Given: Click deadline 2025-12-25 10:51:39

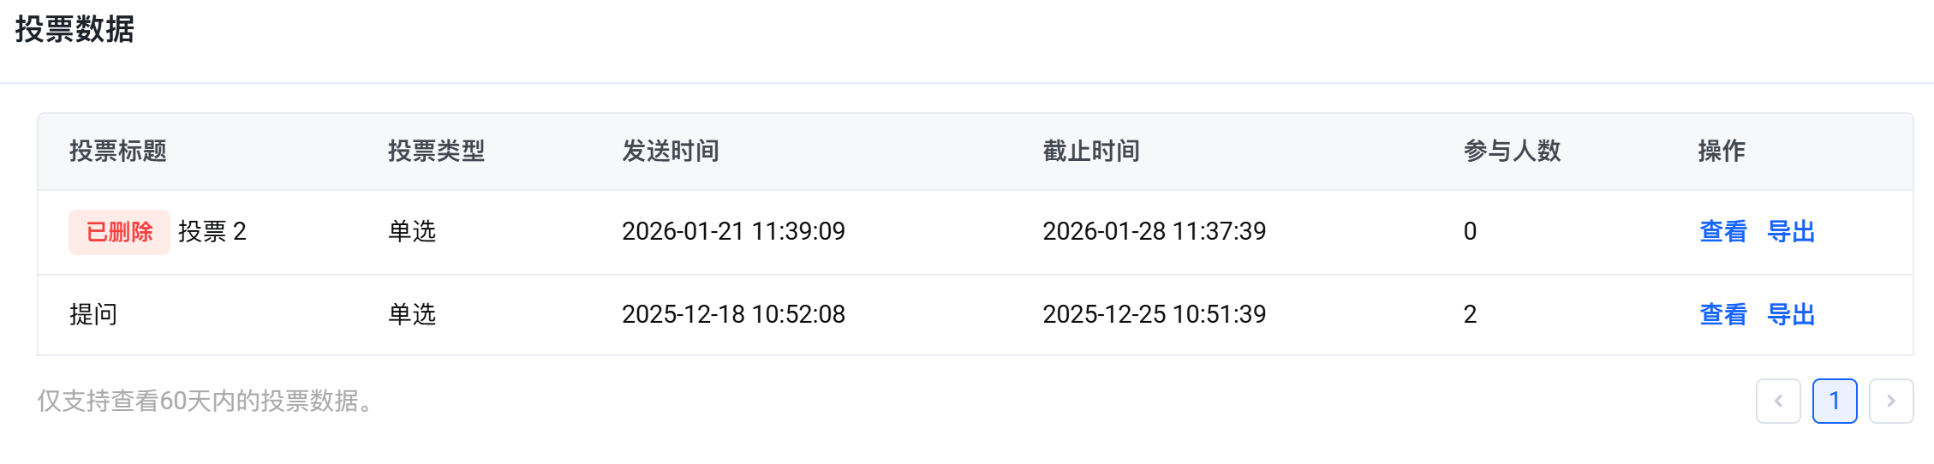Looking at the screenshot, I should [x=1154, y=314].
